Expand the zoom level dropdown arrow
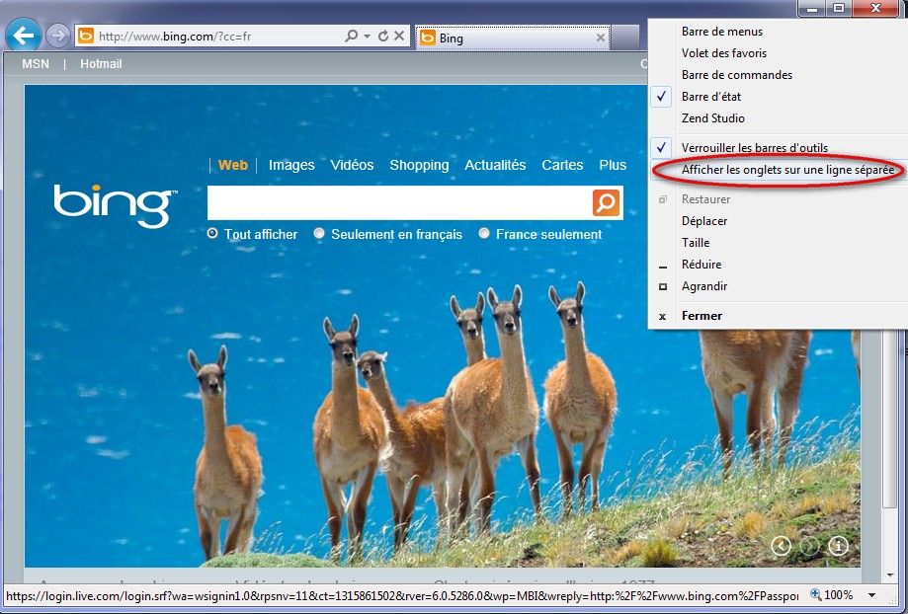 pos(871,596)
